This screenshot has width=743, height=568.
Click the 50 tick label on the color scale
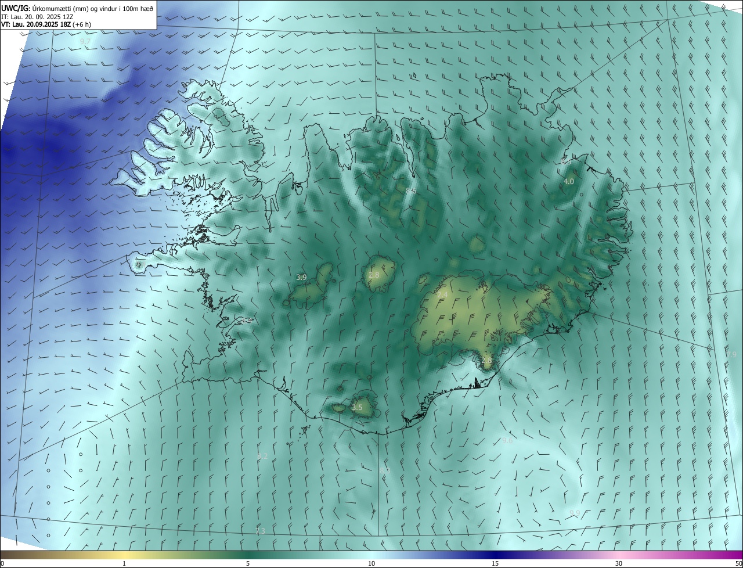(738, 563)
